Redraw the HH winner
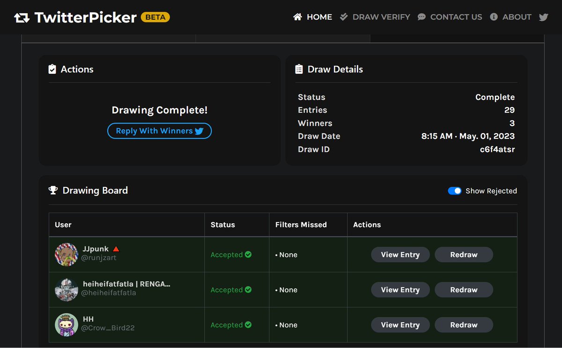This screenshot has width=562, height=348. click(464, 325)
